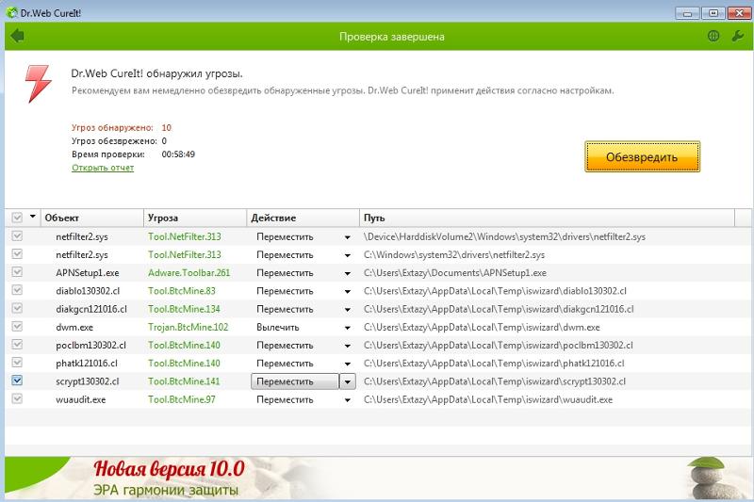
Task: Open action dropdown for C:\Windows netfilter2.sys
Action: pyautogui.click(x=347, y=255)
